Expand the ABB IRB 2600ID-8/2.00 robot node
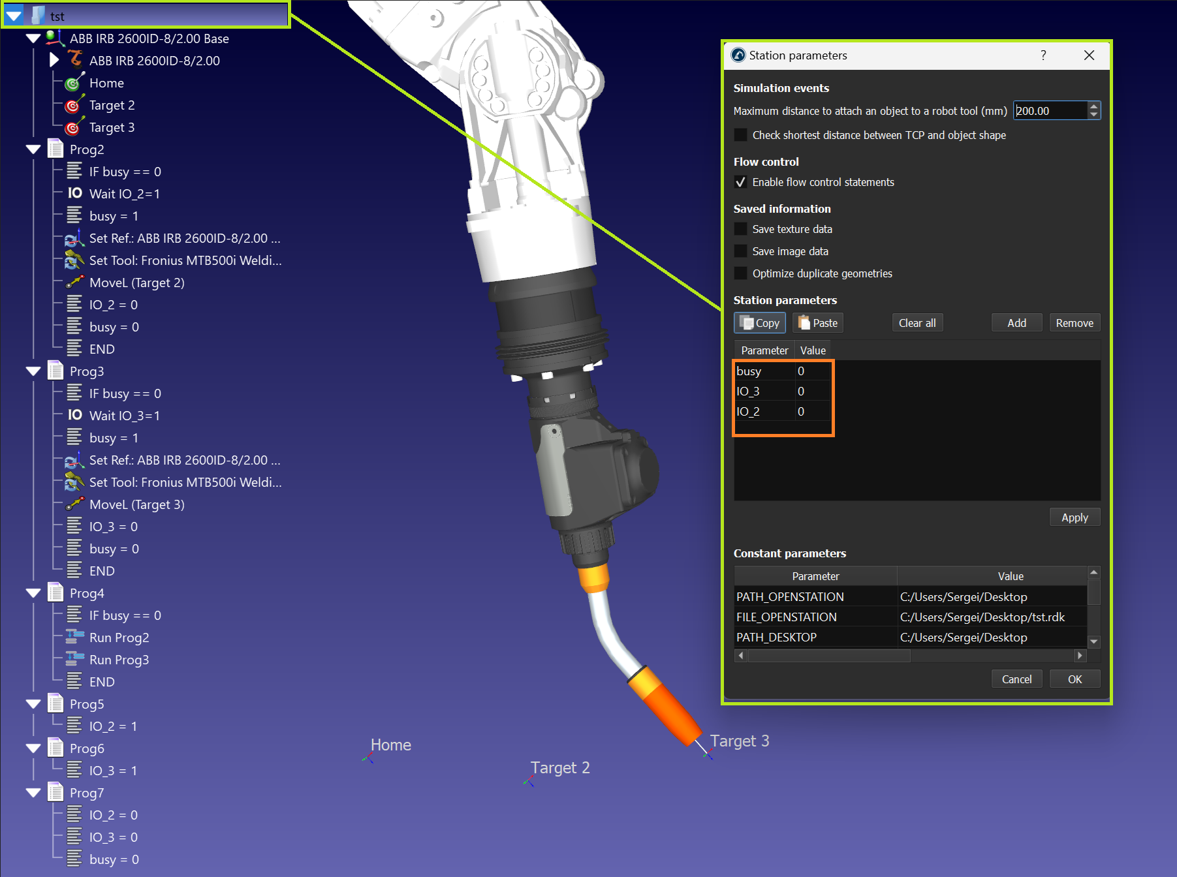 click(x=54, y=60)
